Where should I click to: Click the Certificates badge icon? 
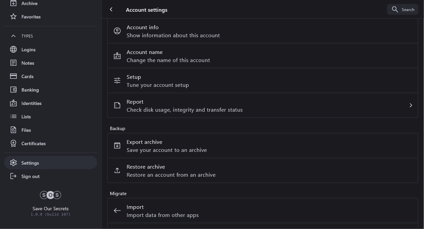(13, 144)
